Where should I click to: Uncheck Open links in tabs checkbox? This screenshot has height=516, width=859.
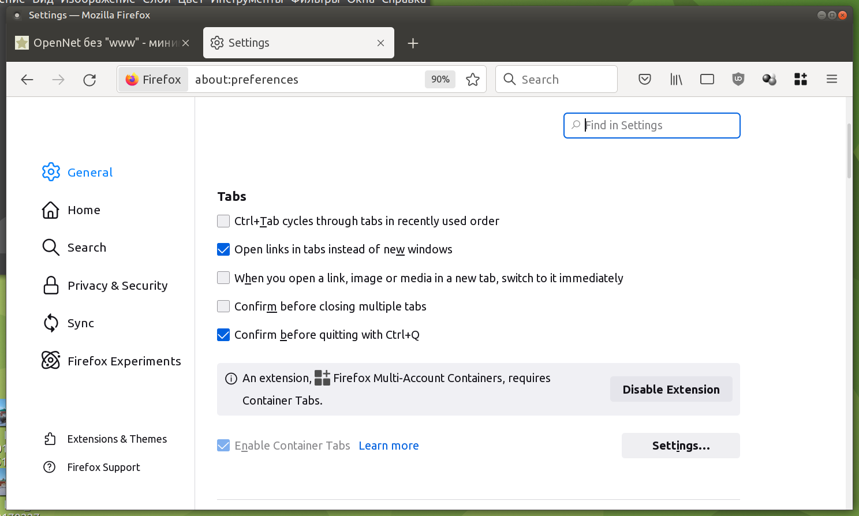click(x=223, y=249)
